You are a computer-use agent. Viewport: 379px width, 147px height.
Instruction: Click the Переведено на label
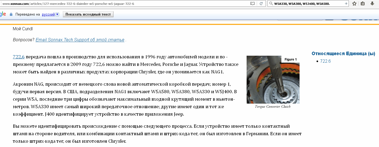pyautogui.click(x=28, y=14)
